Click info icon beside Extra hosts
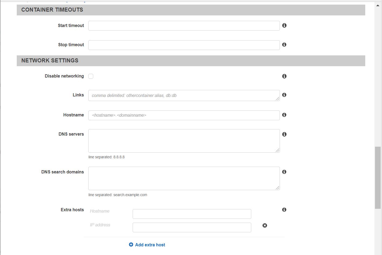Screen dimensions: 382x255 tap(284, 210)
